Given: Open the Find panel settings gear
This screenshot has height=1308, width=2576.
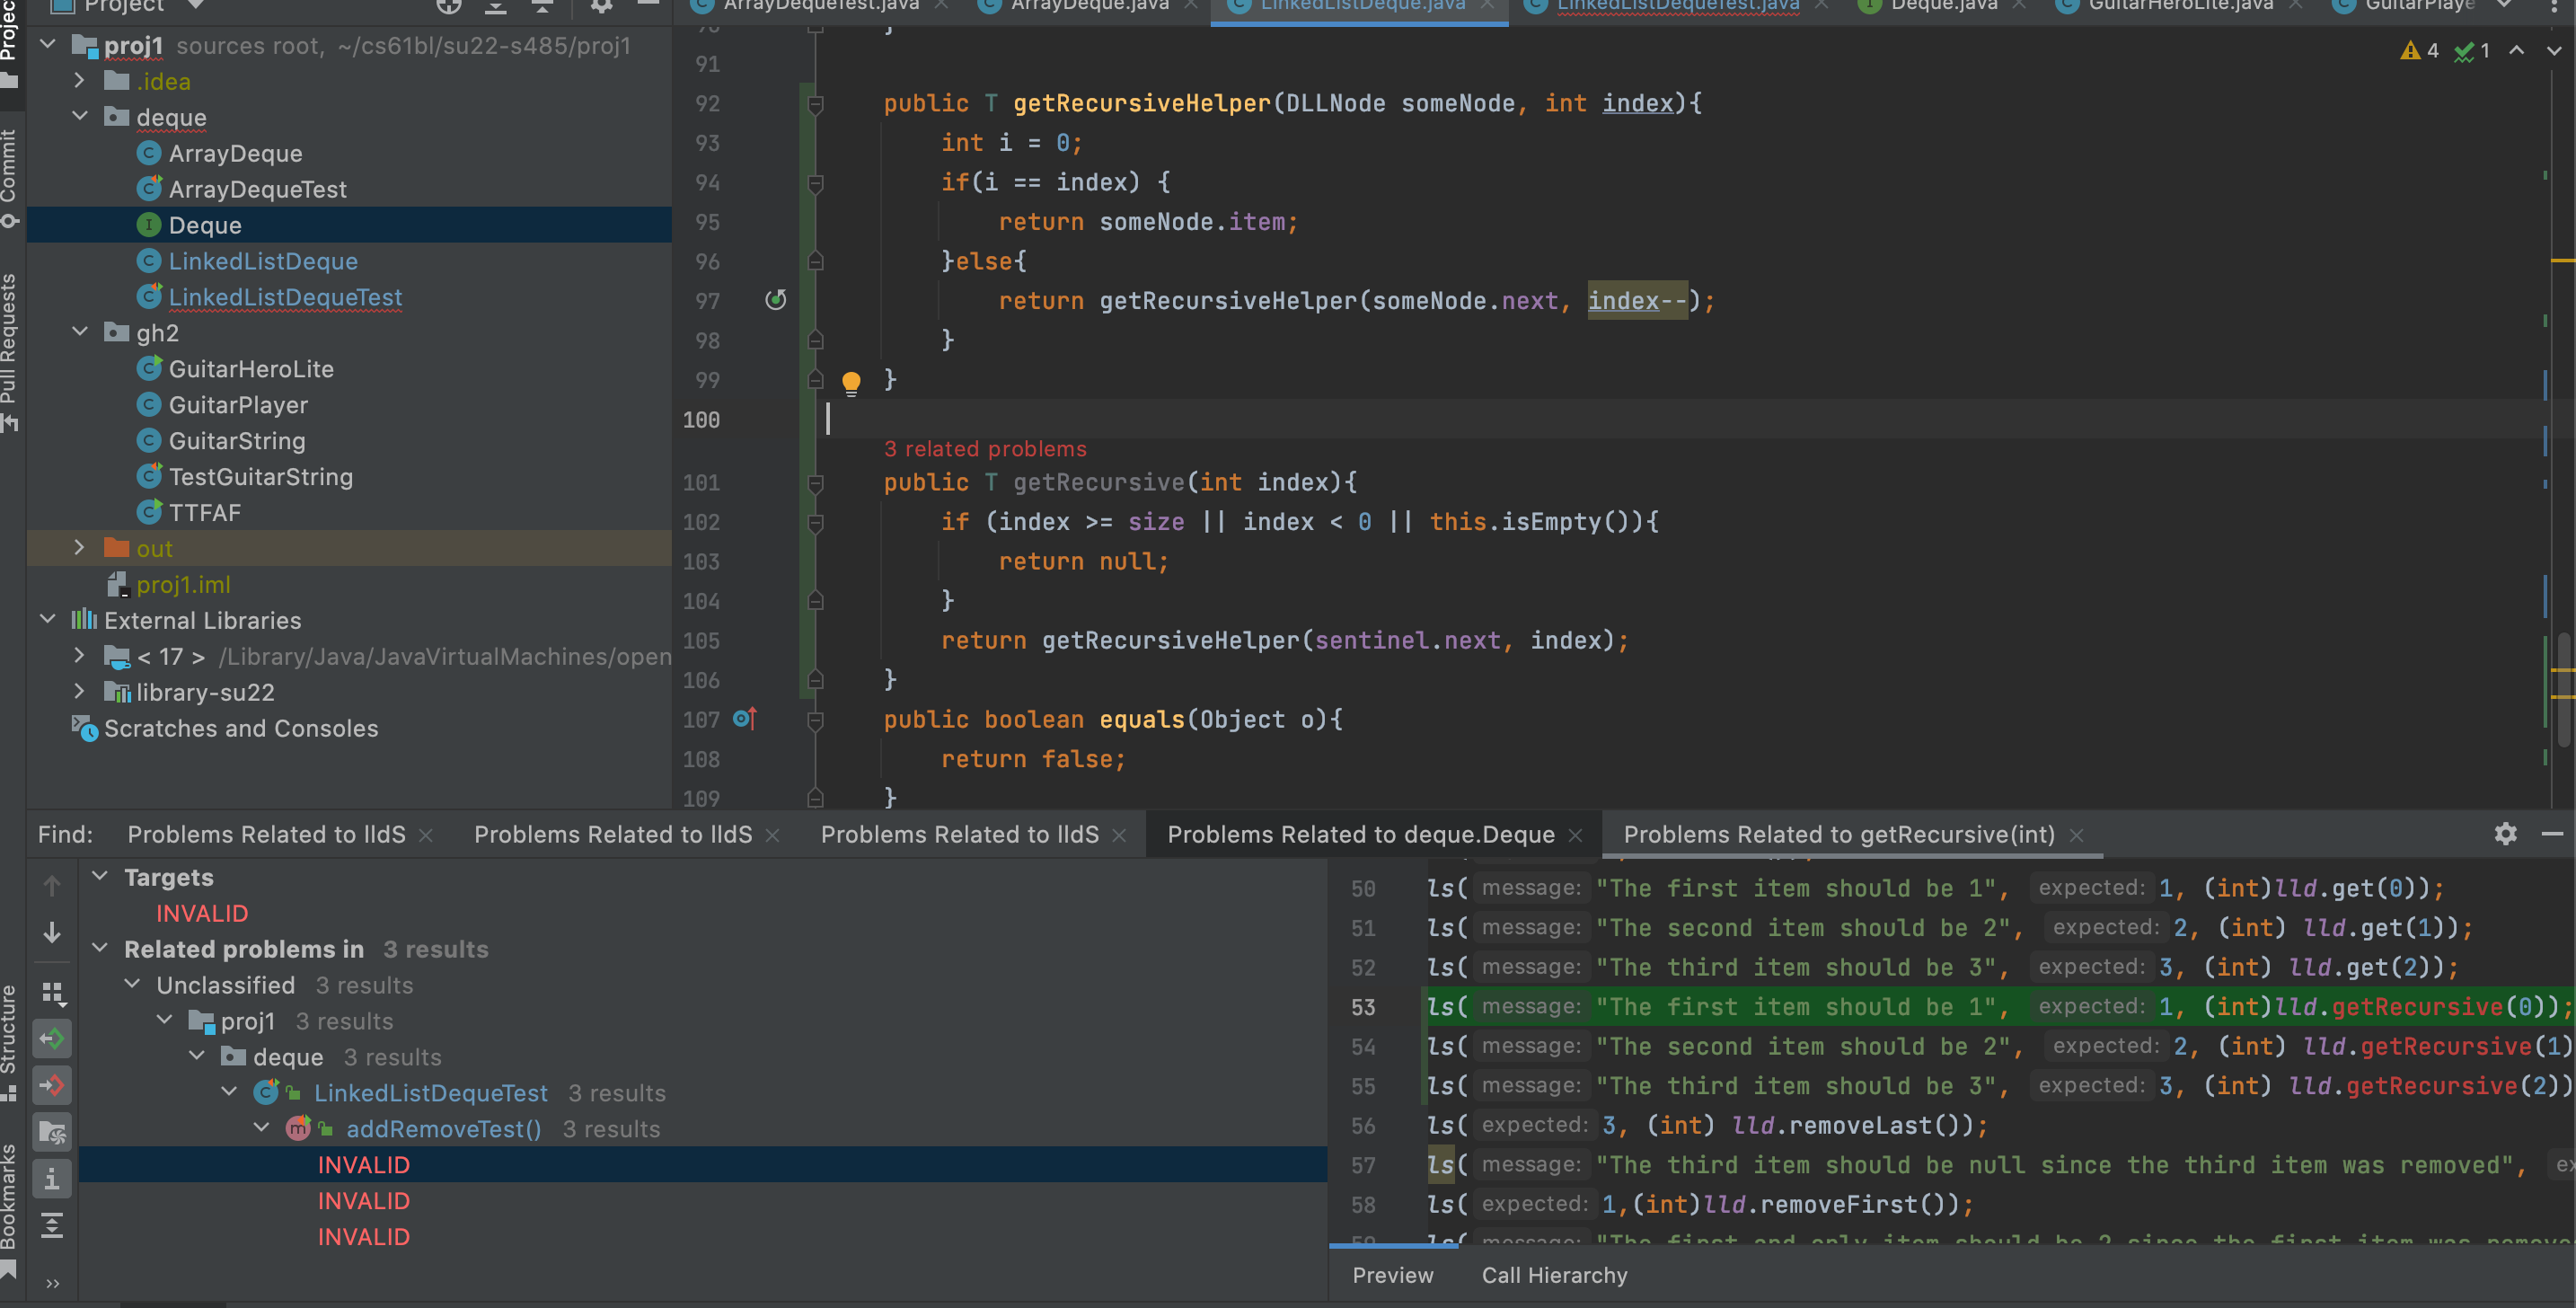Looking at the screenshot, I should point(2505,833).
